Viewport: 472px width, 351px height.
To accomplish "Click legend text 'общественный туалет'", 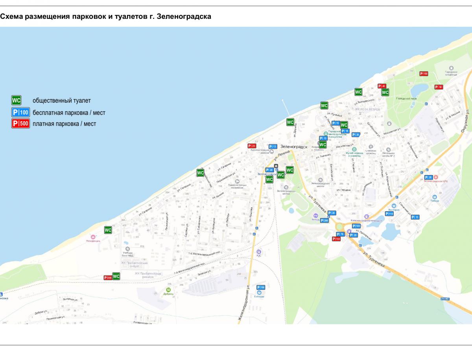I will [62, 101].
